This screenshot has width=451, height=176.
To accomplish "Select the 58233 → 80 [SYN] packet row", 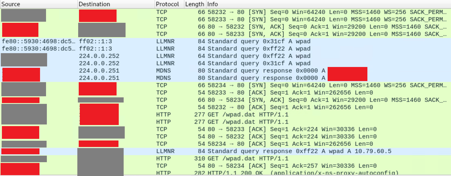I will [272, 20].
